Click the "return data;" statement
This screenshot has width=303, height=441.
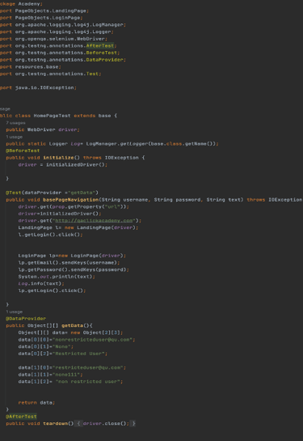[36, 402]
